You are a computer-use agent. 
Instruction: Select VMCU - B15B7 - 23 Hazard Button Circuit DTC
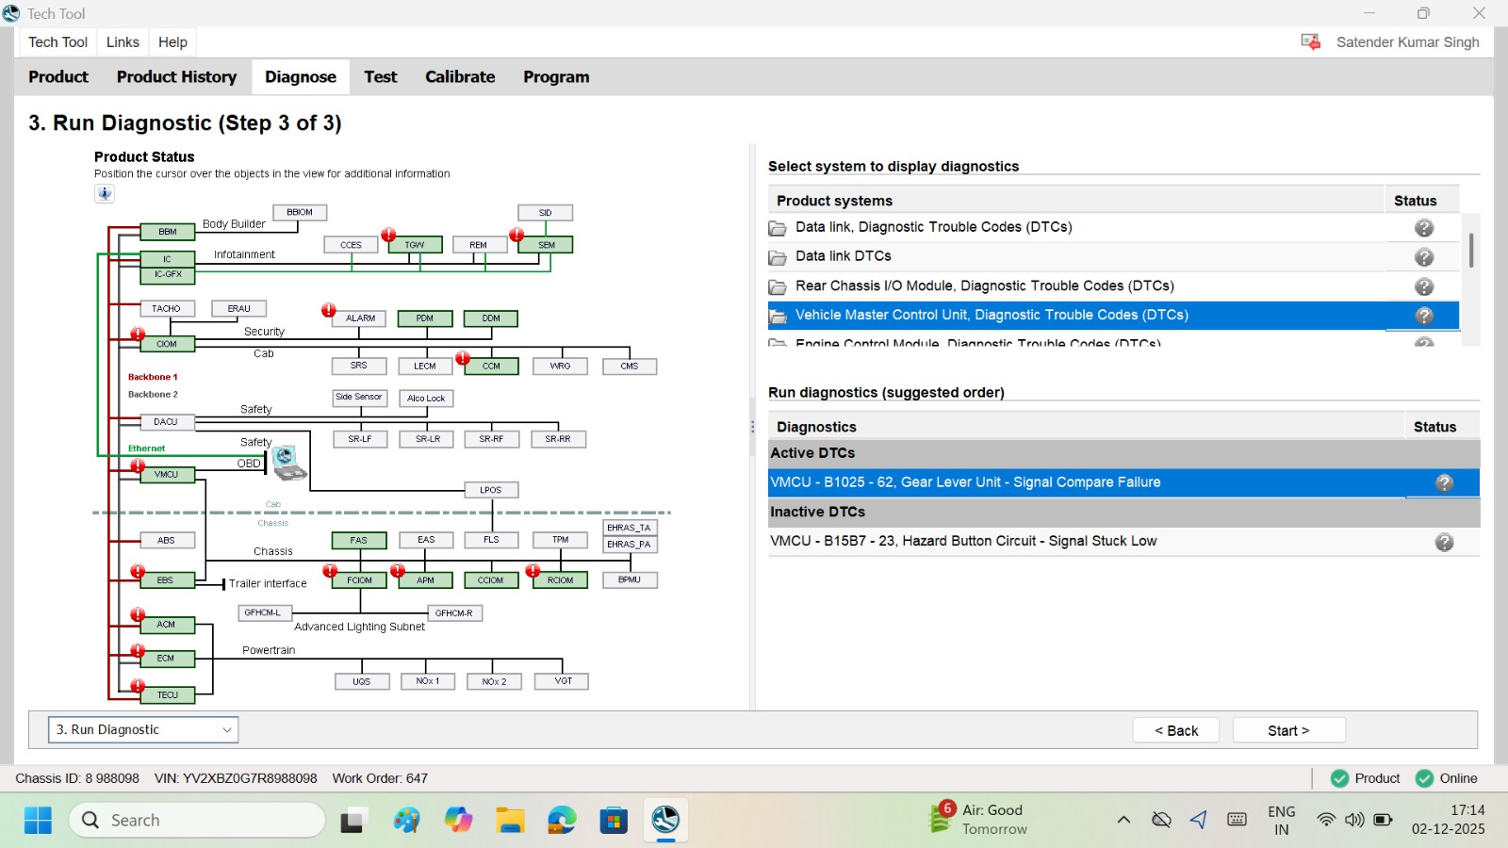click(x=1123, y=542)
